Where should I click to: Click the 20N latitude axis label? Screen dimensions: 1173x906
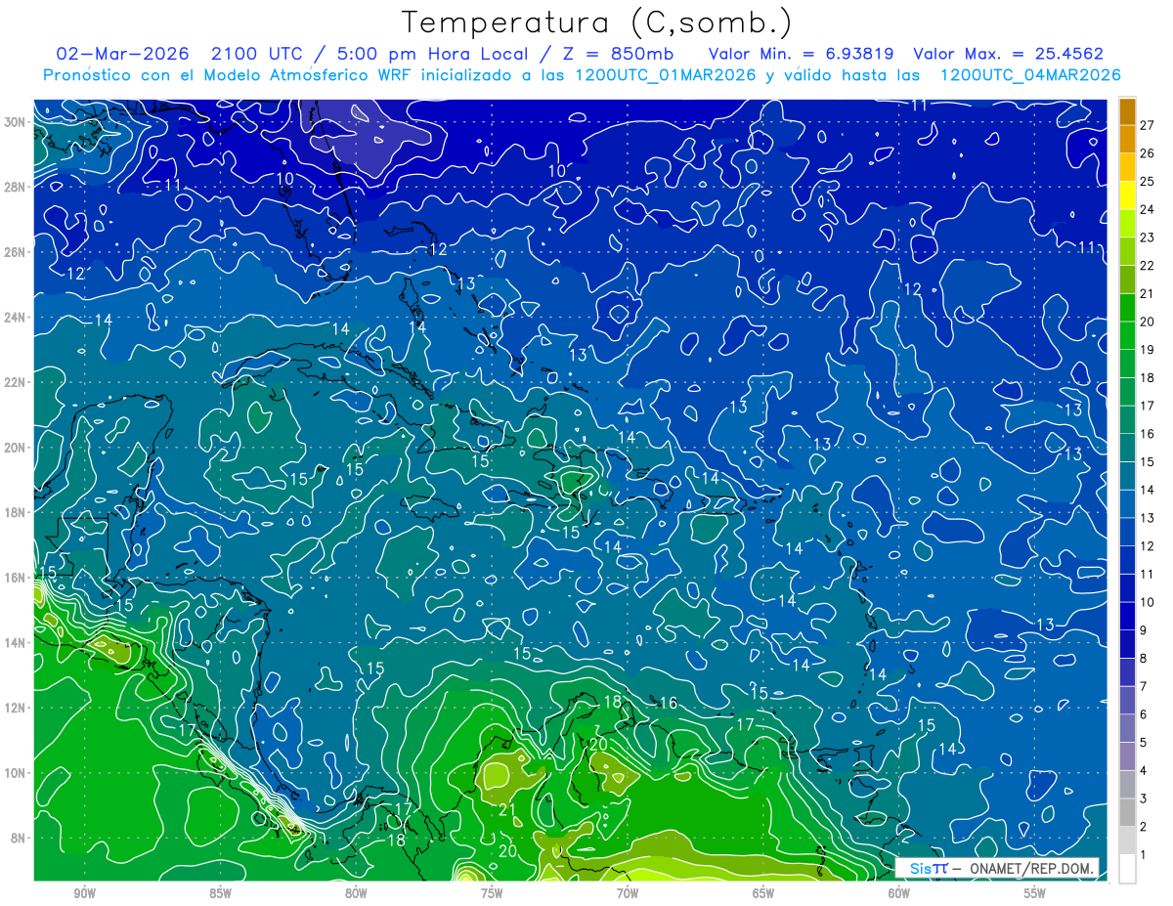16,448
